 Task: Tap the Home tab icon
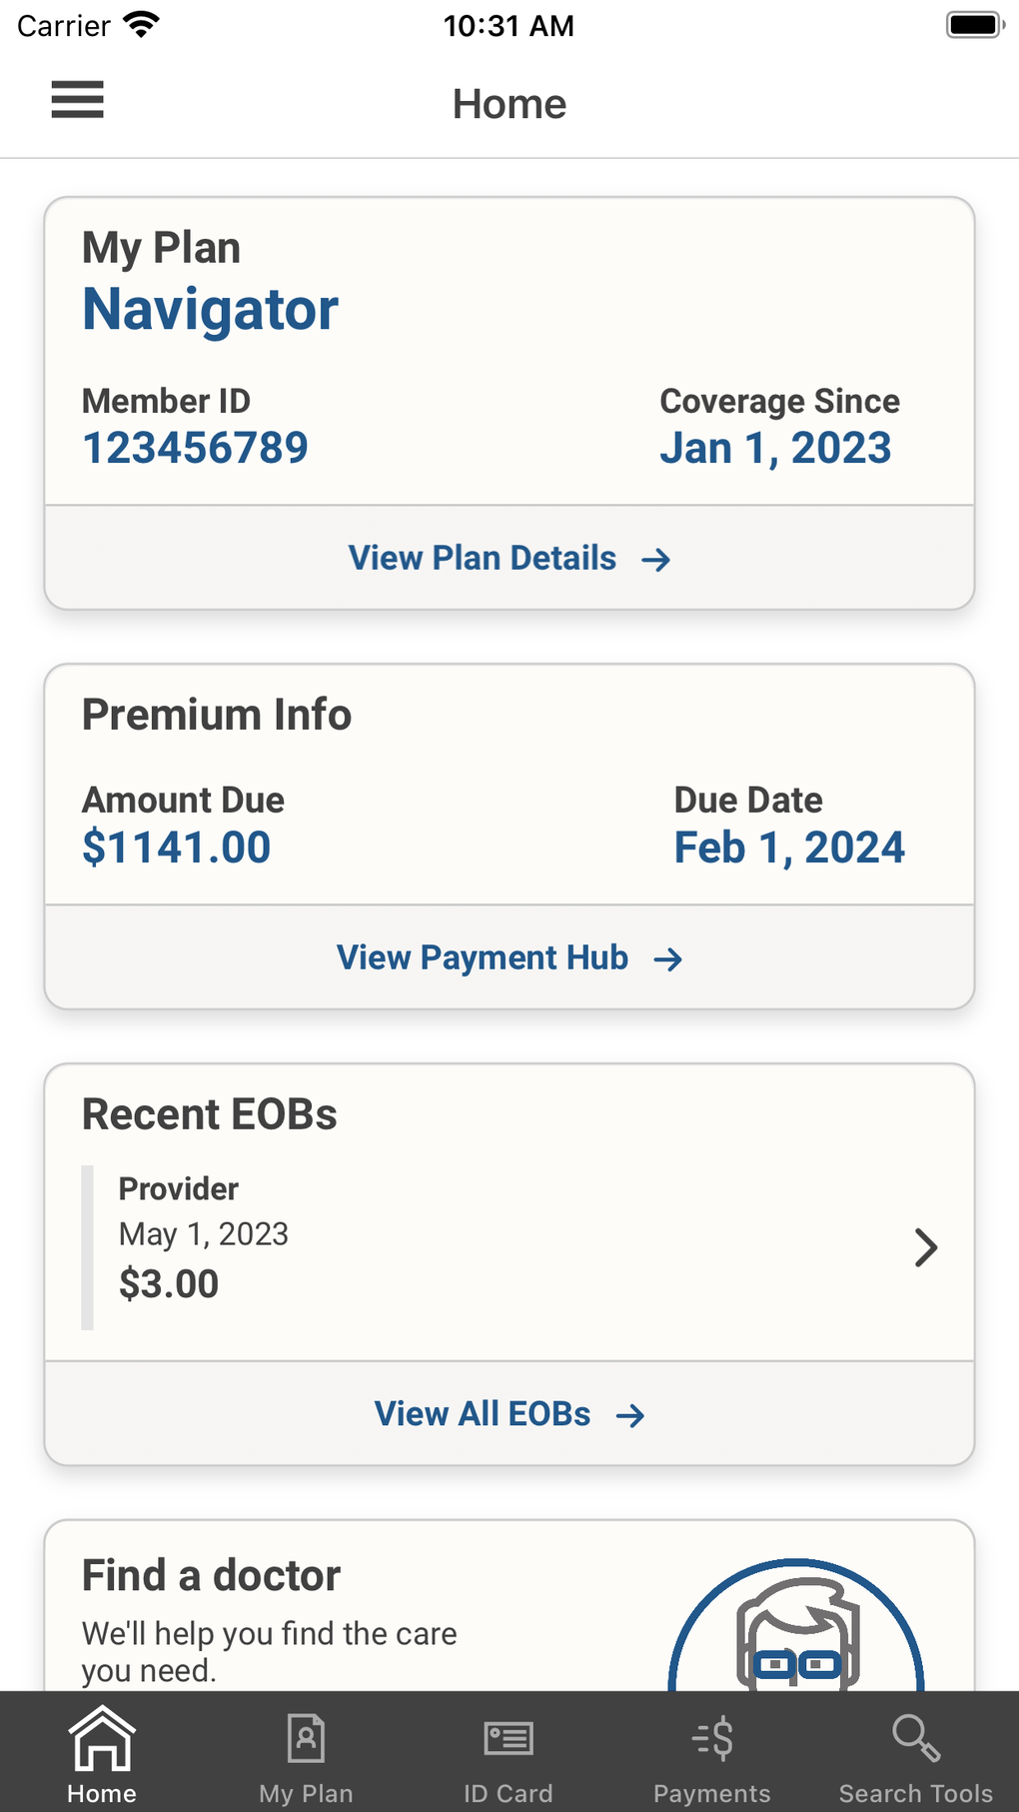[x=102, y=1739]
